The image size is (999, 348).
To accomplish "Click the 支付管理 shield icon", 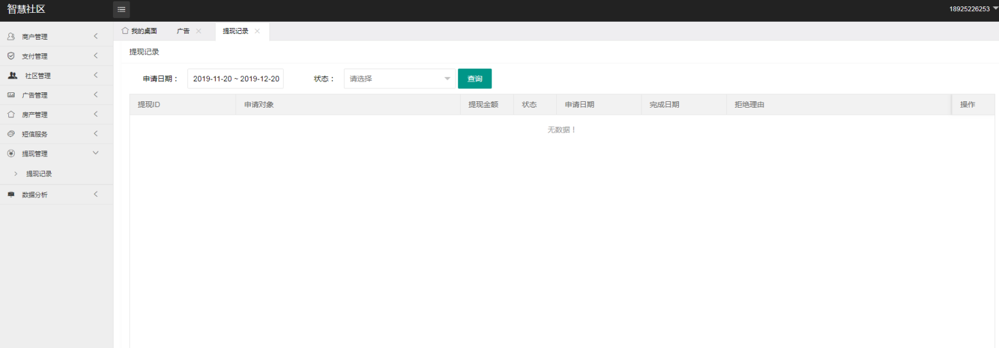I will pyautogui.click(x=11, y=56).
